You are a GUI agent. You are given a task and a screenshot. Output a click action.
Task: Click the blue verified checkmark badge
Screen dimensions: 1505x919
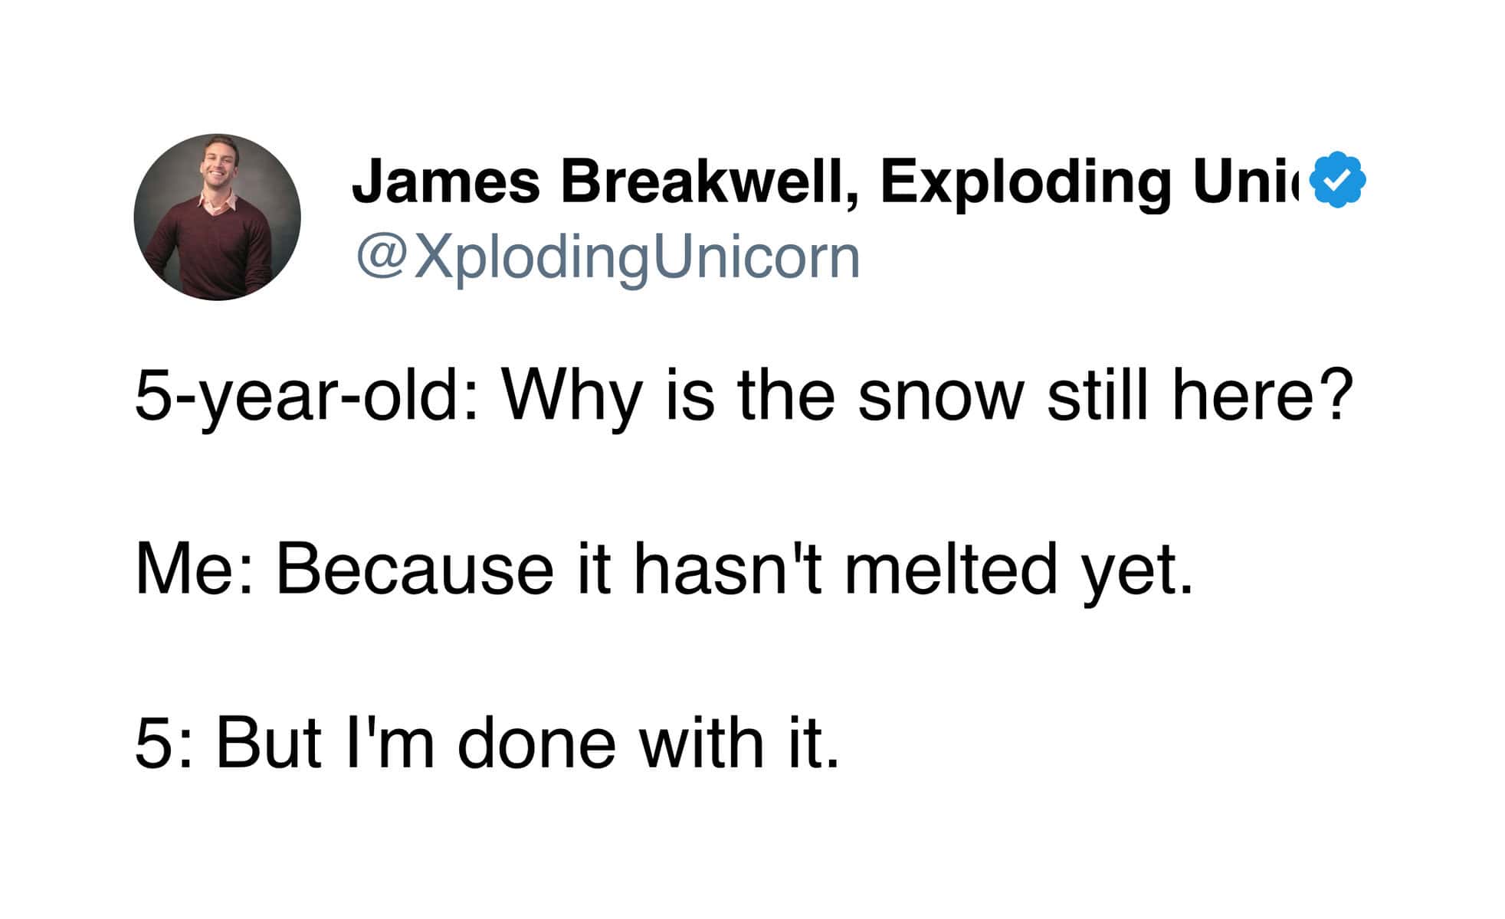tap(1338, 180)
